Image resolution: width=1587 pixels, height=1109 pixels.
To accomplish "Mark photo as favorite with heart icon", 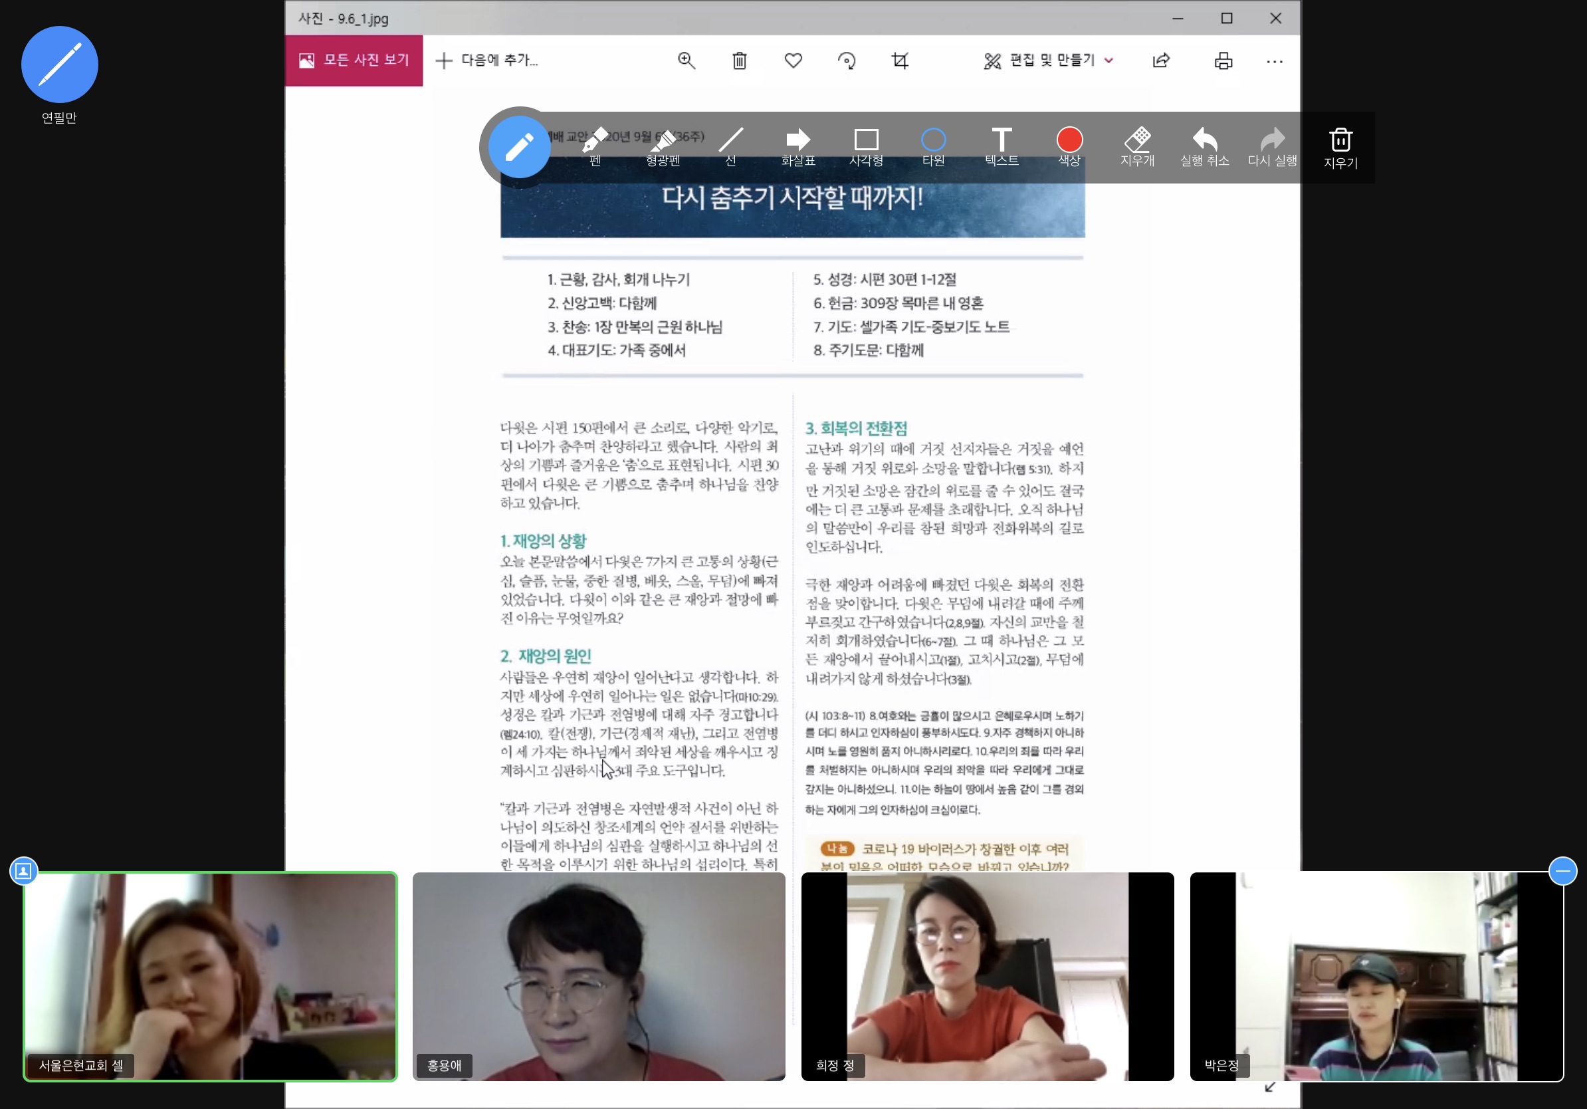I will (793, 60).
